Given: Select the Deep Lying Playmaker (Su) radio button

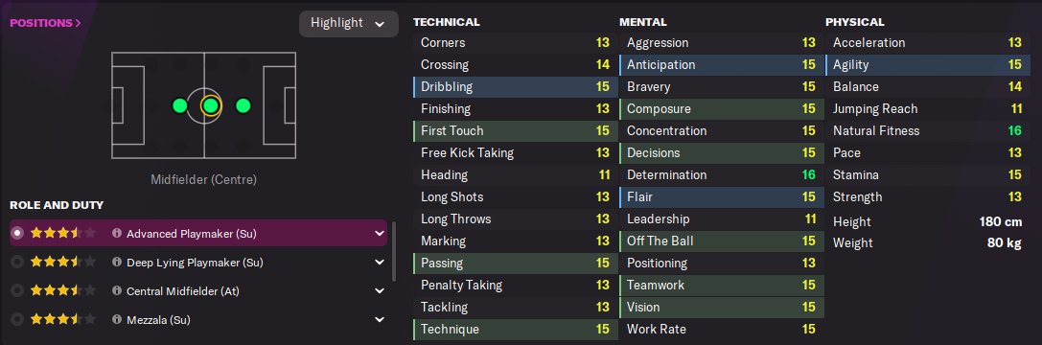Looking at the screenshot, I should 18,263.
